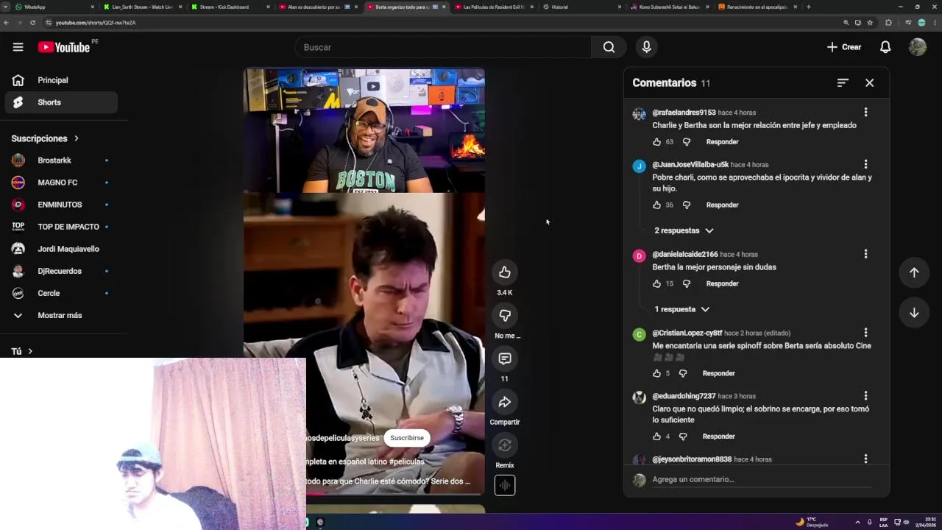
Task: Click the search magnifier button
Action: point(609,47)
